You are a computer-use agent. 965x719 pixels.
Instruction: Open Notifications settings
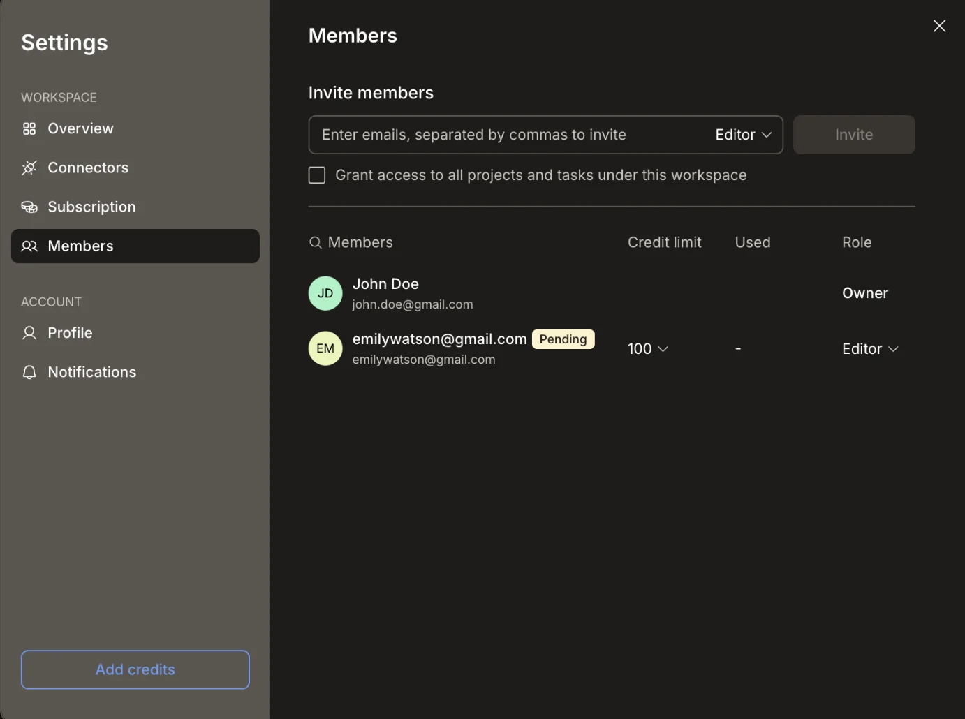(135, 372)
